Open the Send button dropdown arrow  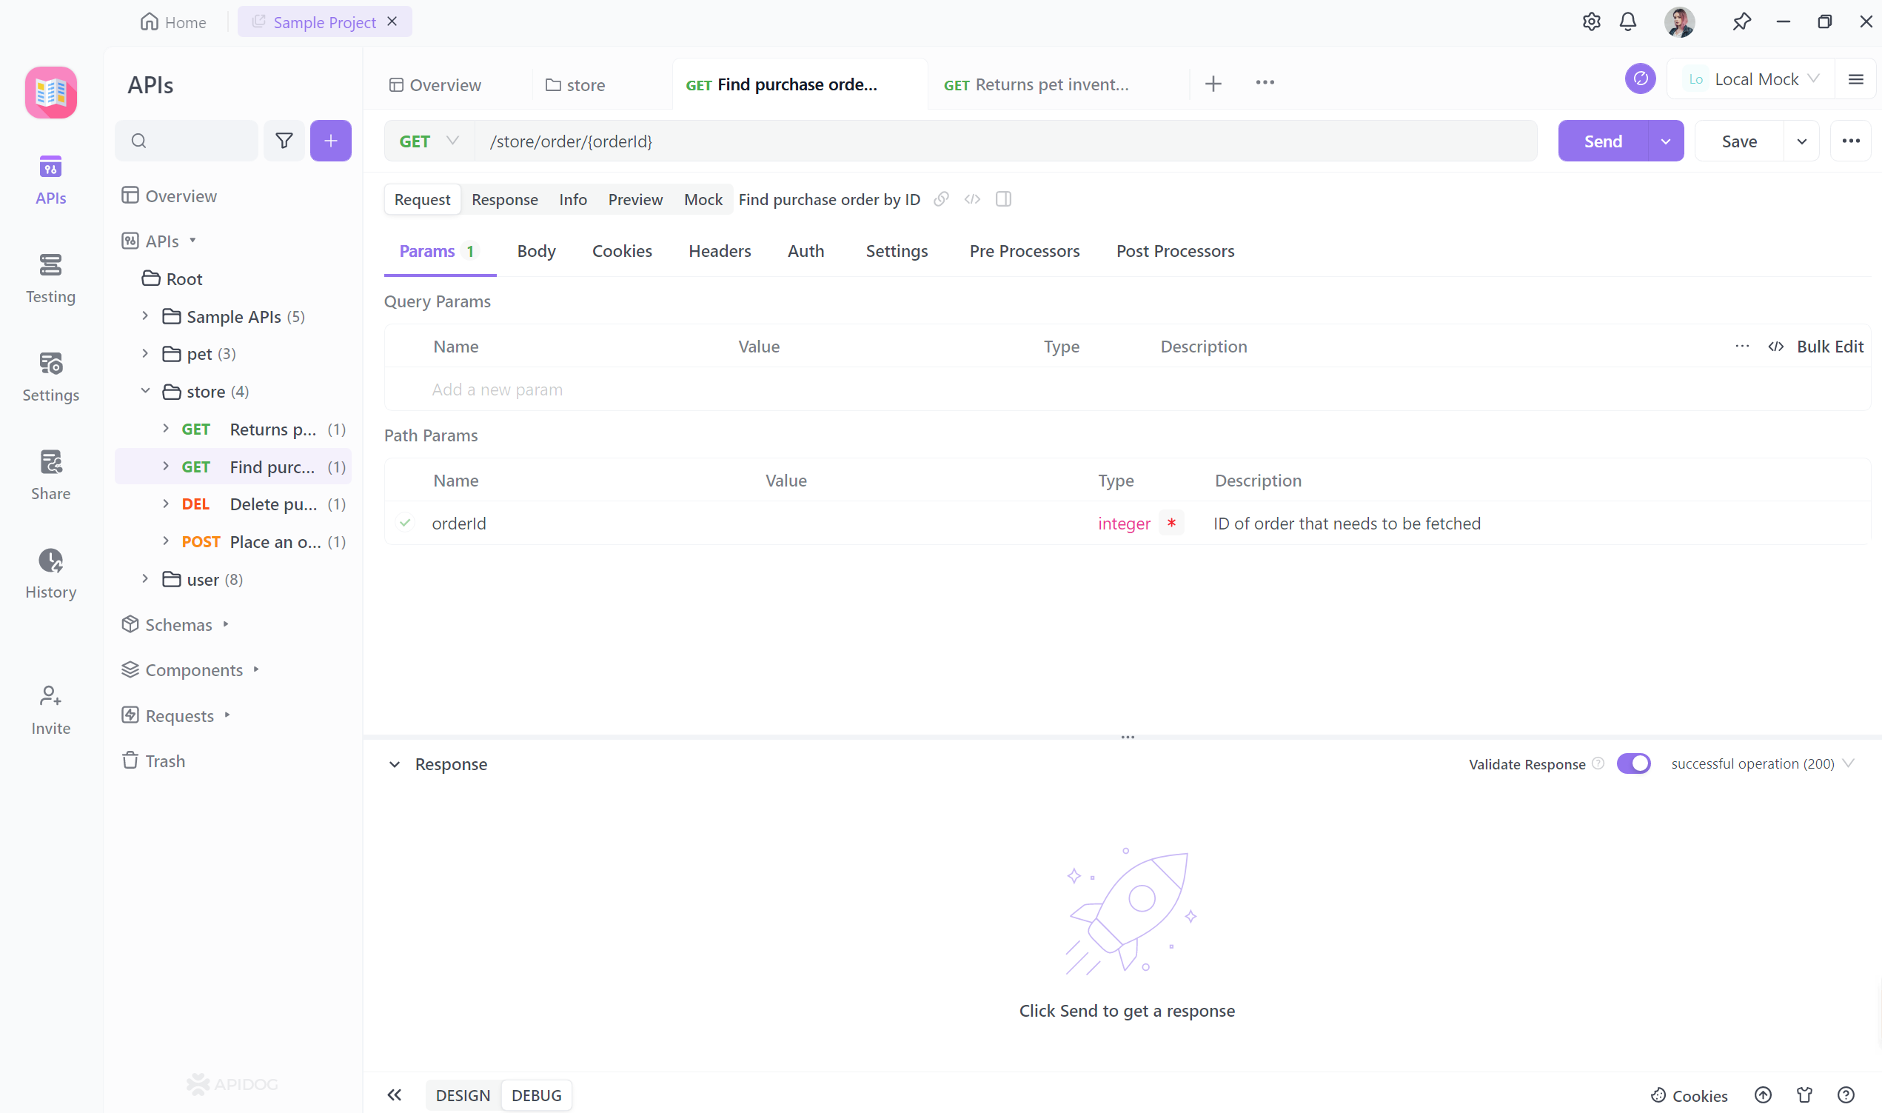1665,140
